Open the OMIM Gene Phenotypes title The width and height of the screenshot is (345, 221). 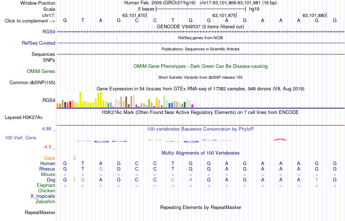tap(200, 66)
